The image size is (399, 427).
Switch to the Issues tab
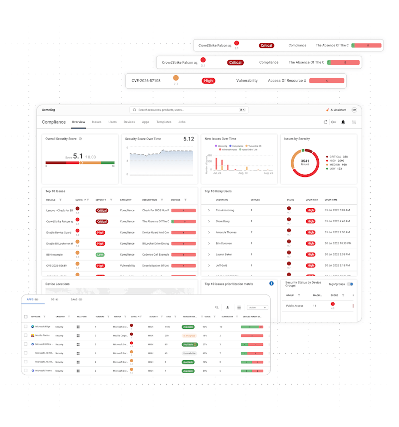pyautogui.click(x=96, y=122)
